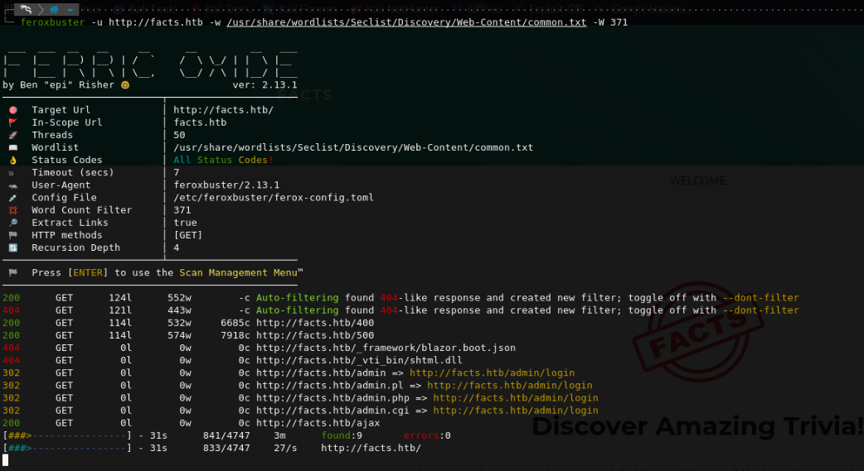Click the red flag icon beside In-Scope Url
Screen dimensions: 864x471
12,123
